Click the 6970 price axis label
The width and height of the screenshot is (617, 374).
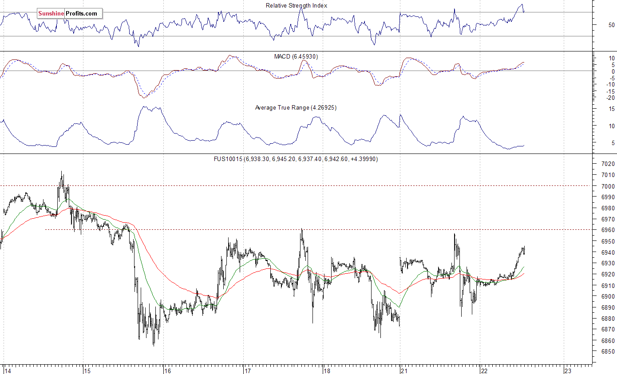tap(608, 219)
